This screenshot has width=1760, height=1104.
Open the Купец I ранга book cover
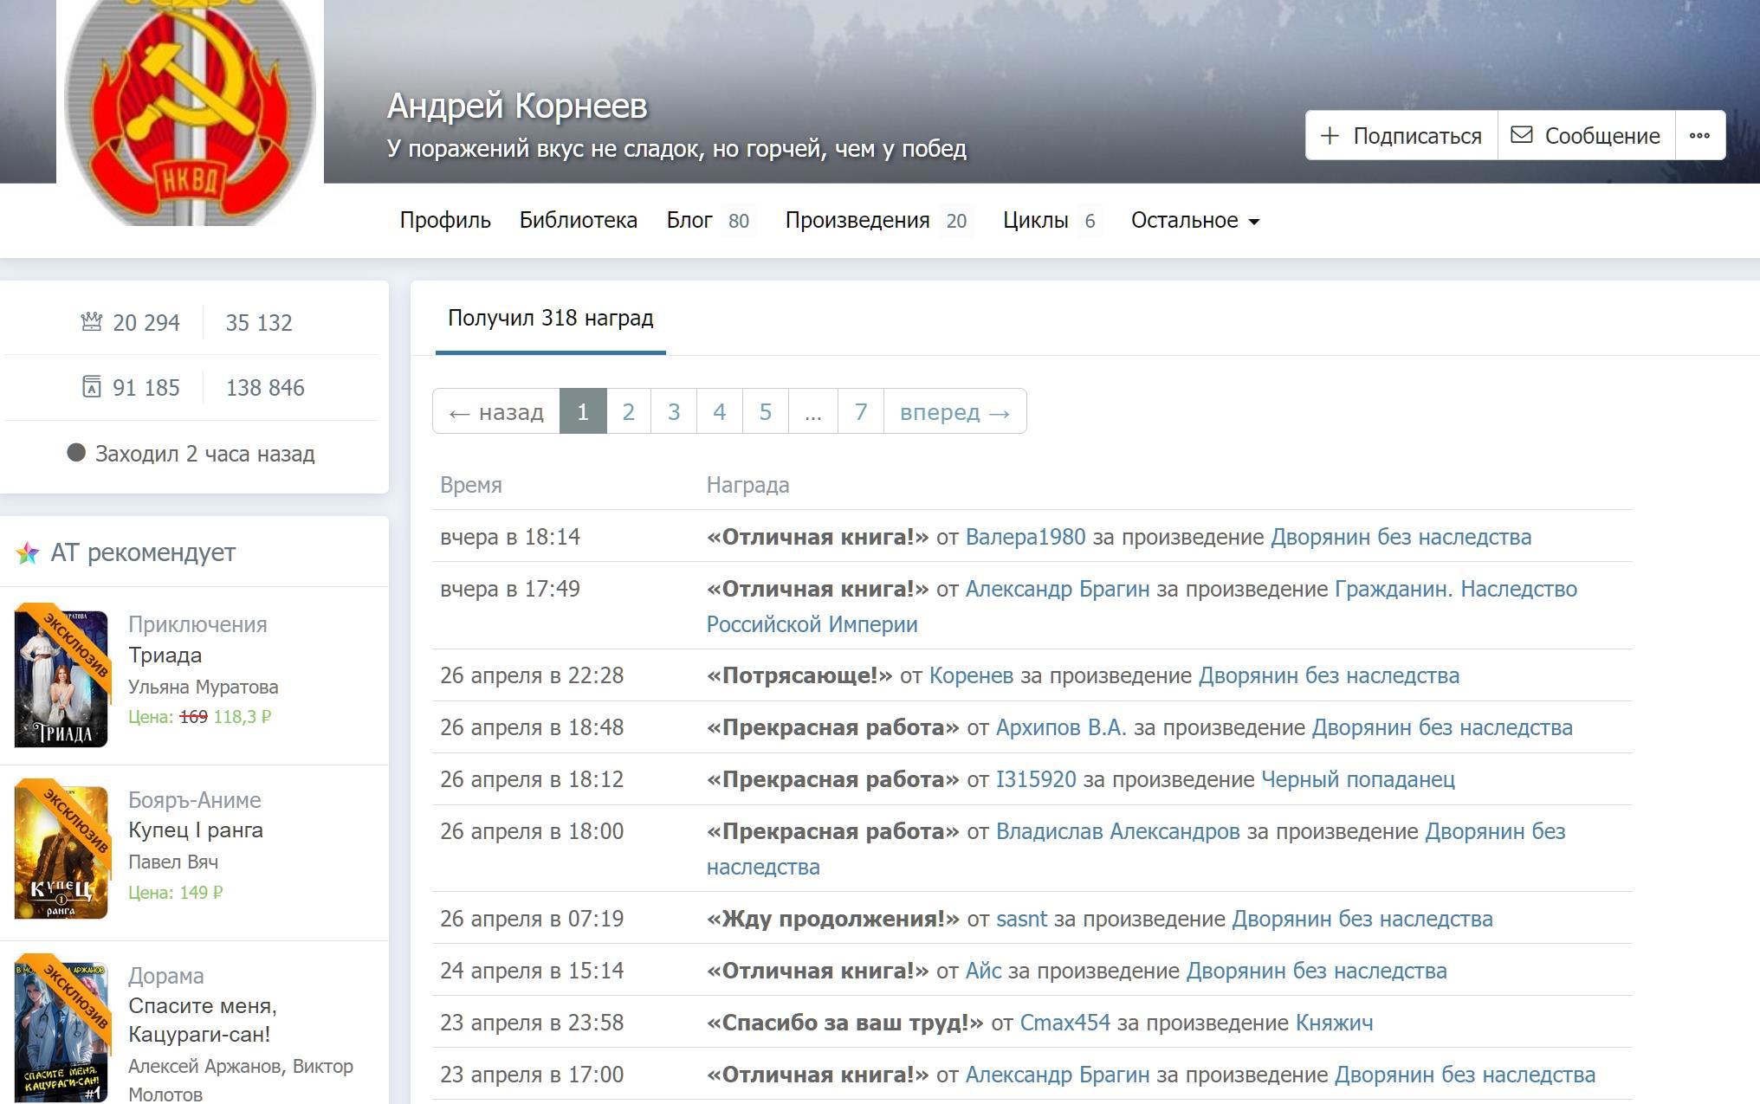(61, 851)
